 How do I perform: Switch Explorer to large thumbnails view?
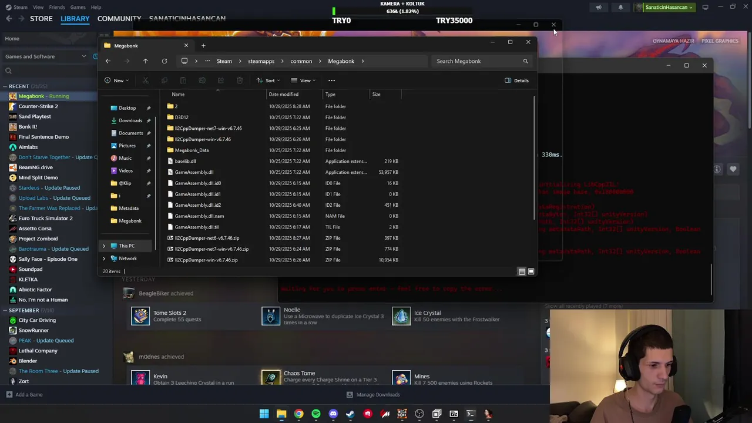(x=531, y=271)
